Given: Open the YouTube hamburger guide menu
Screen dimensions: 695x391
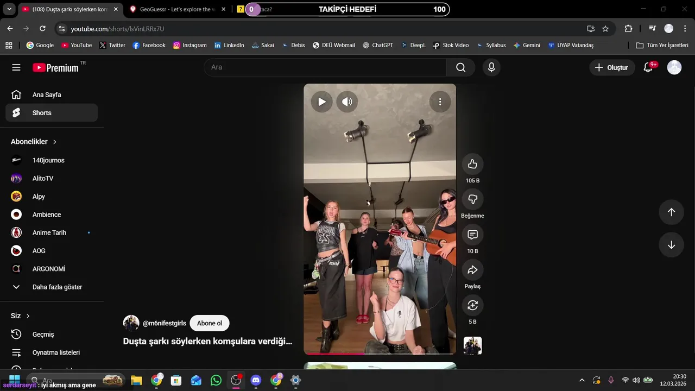Looking at the screenshot, I should pyautogui.click(x=16, y=67).
